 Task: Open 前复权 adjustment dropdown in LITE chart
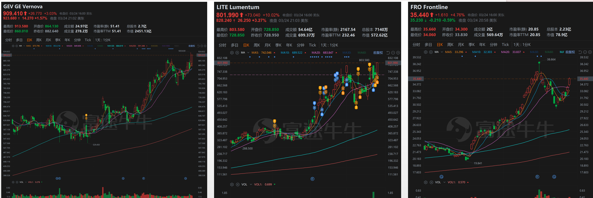point(378,52)
